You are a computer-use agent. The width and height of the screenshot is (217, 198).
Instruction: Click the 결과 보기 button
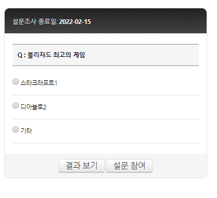[82, 166]
